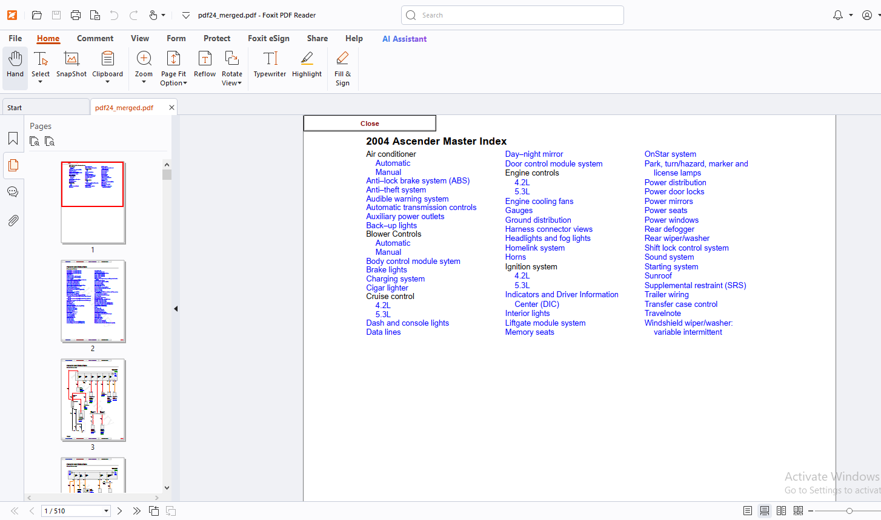881x520 pixels.
Task: Open the Bookmarks side panel
Action: coord(13,139)
